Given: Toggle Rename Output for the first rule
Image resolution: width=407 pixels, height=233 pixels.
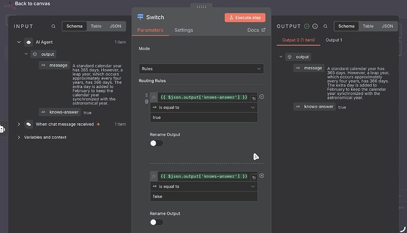Looking at the screenshot, I should pos(156,143).
